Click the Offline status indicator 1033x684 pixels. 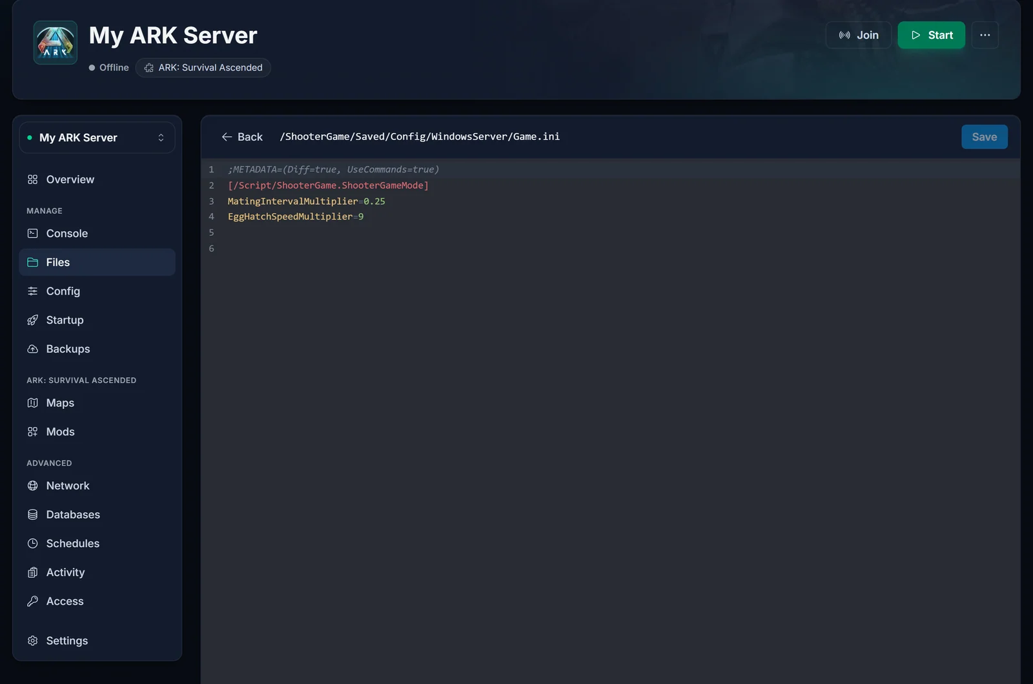109,68
